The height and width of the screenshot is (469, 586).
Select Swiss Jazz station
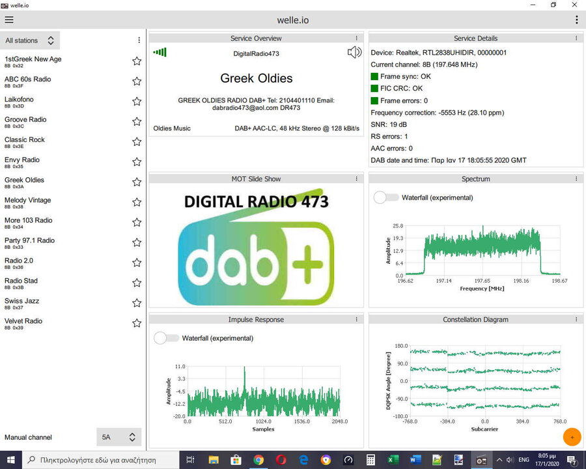pyautogui.click(x=21, y=303)
